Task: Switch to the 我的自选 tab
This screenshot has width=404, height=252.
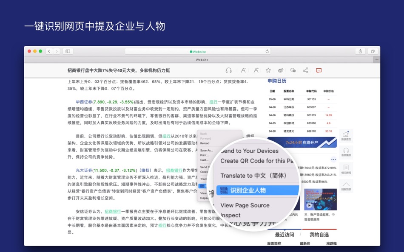Action: [319, 235]
